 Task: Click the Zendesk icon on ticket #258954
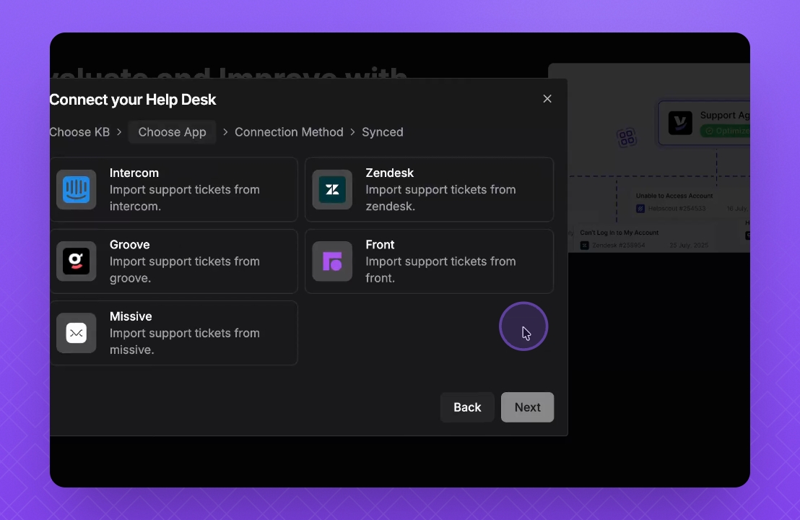pyautogui.click(x=585, y=246)
